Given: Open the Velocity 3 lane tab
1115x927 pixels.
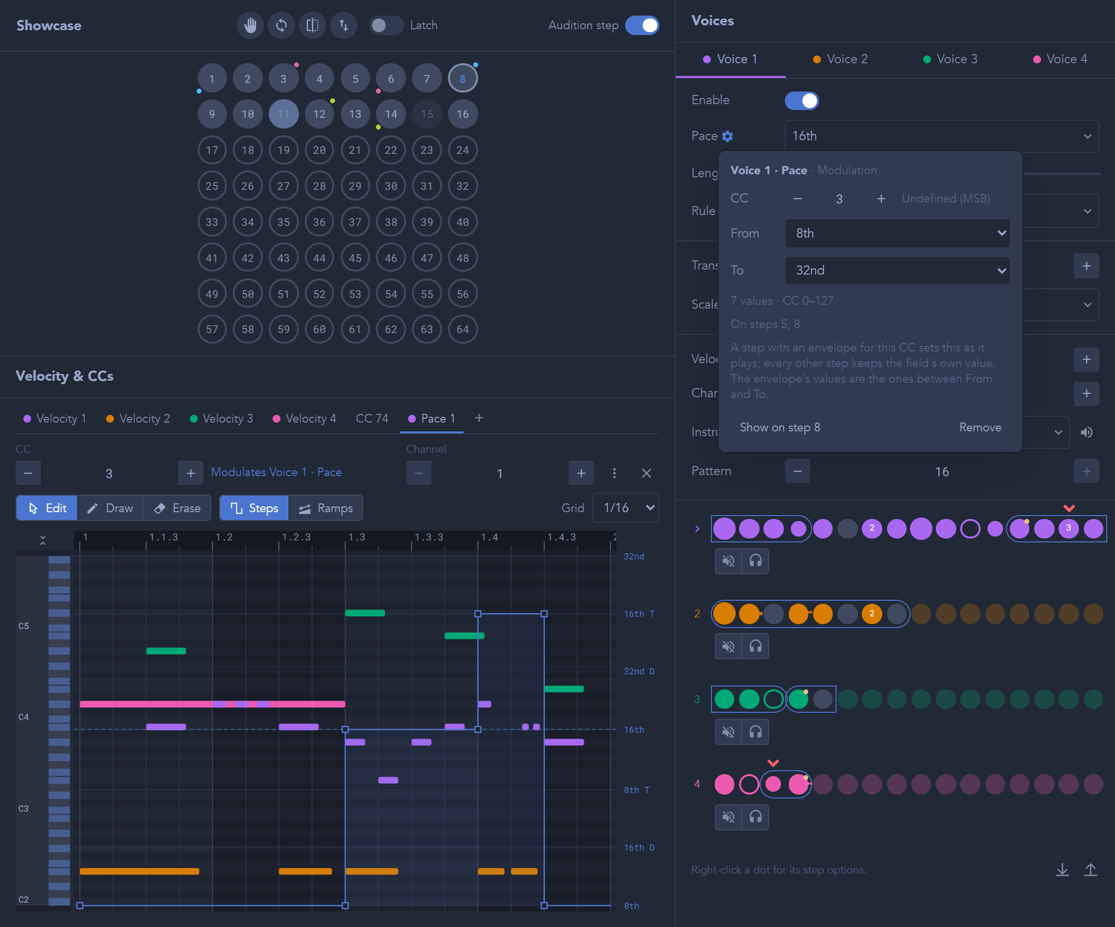Looking at the screenshot, I should coord(222,418).
